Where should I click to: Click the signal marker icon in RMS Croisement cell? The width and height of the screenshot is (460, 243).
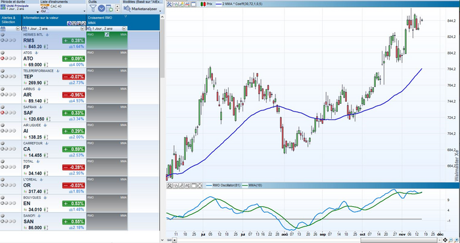(x=106, y=35)
